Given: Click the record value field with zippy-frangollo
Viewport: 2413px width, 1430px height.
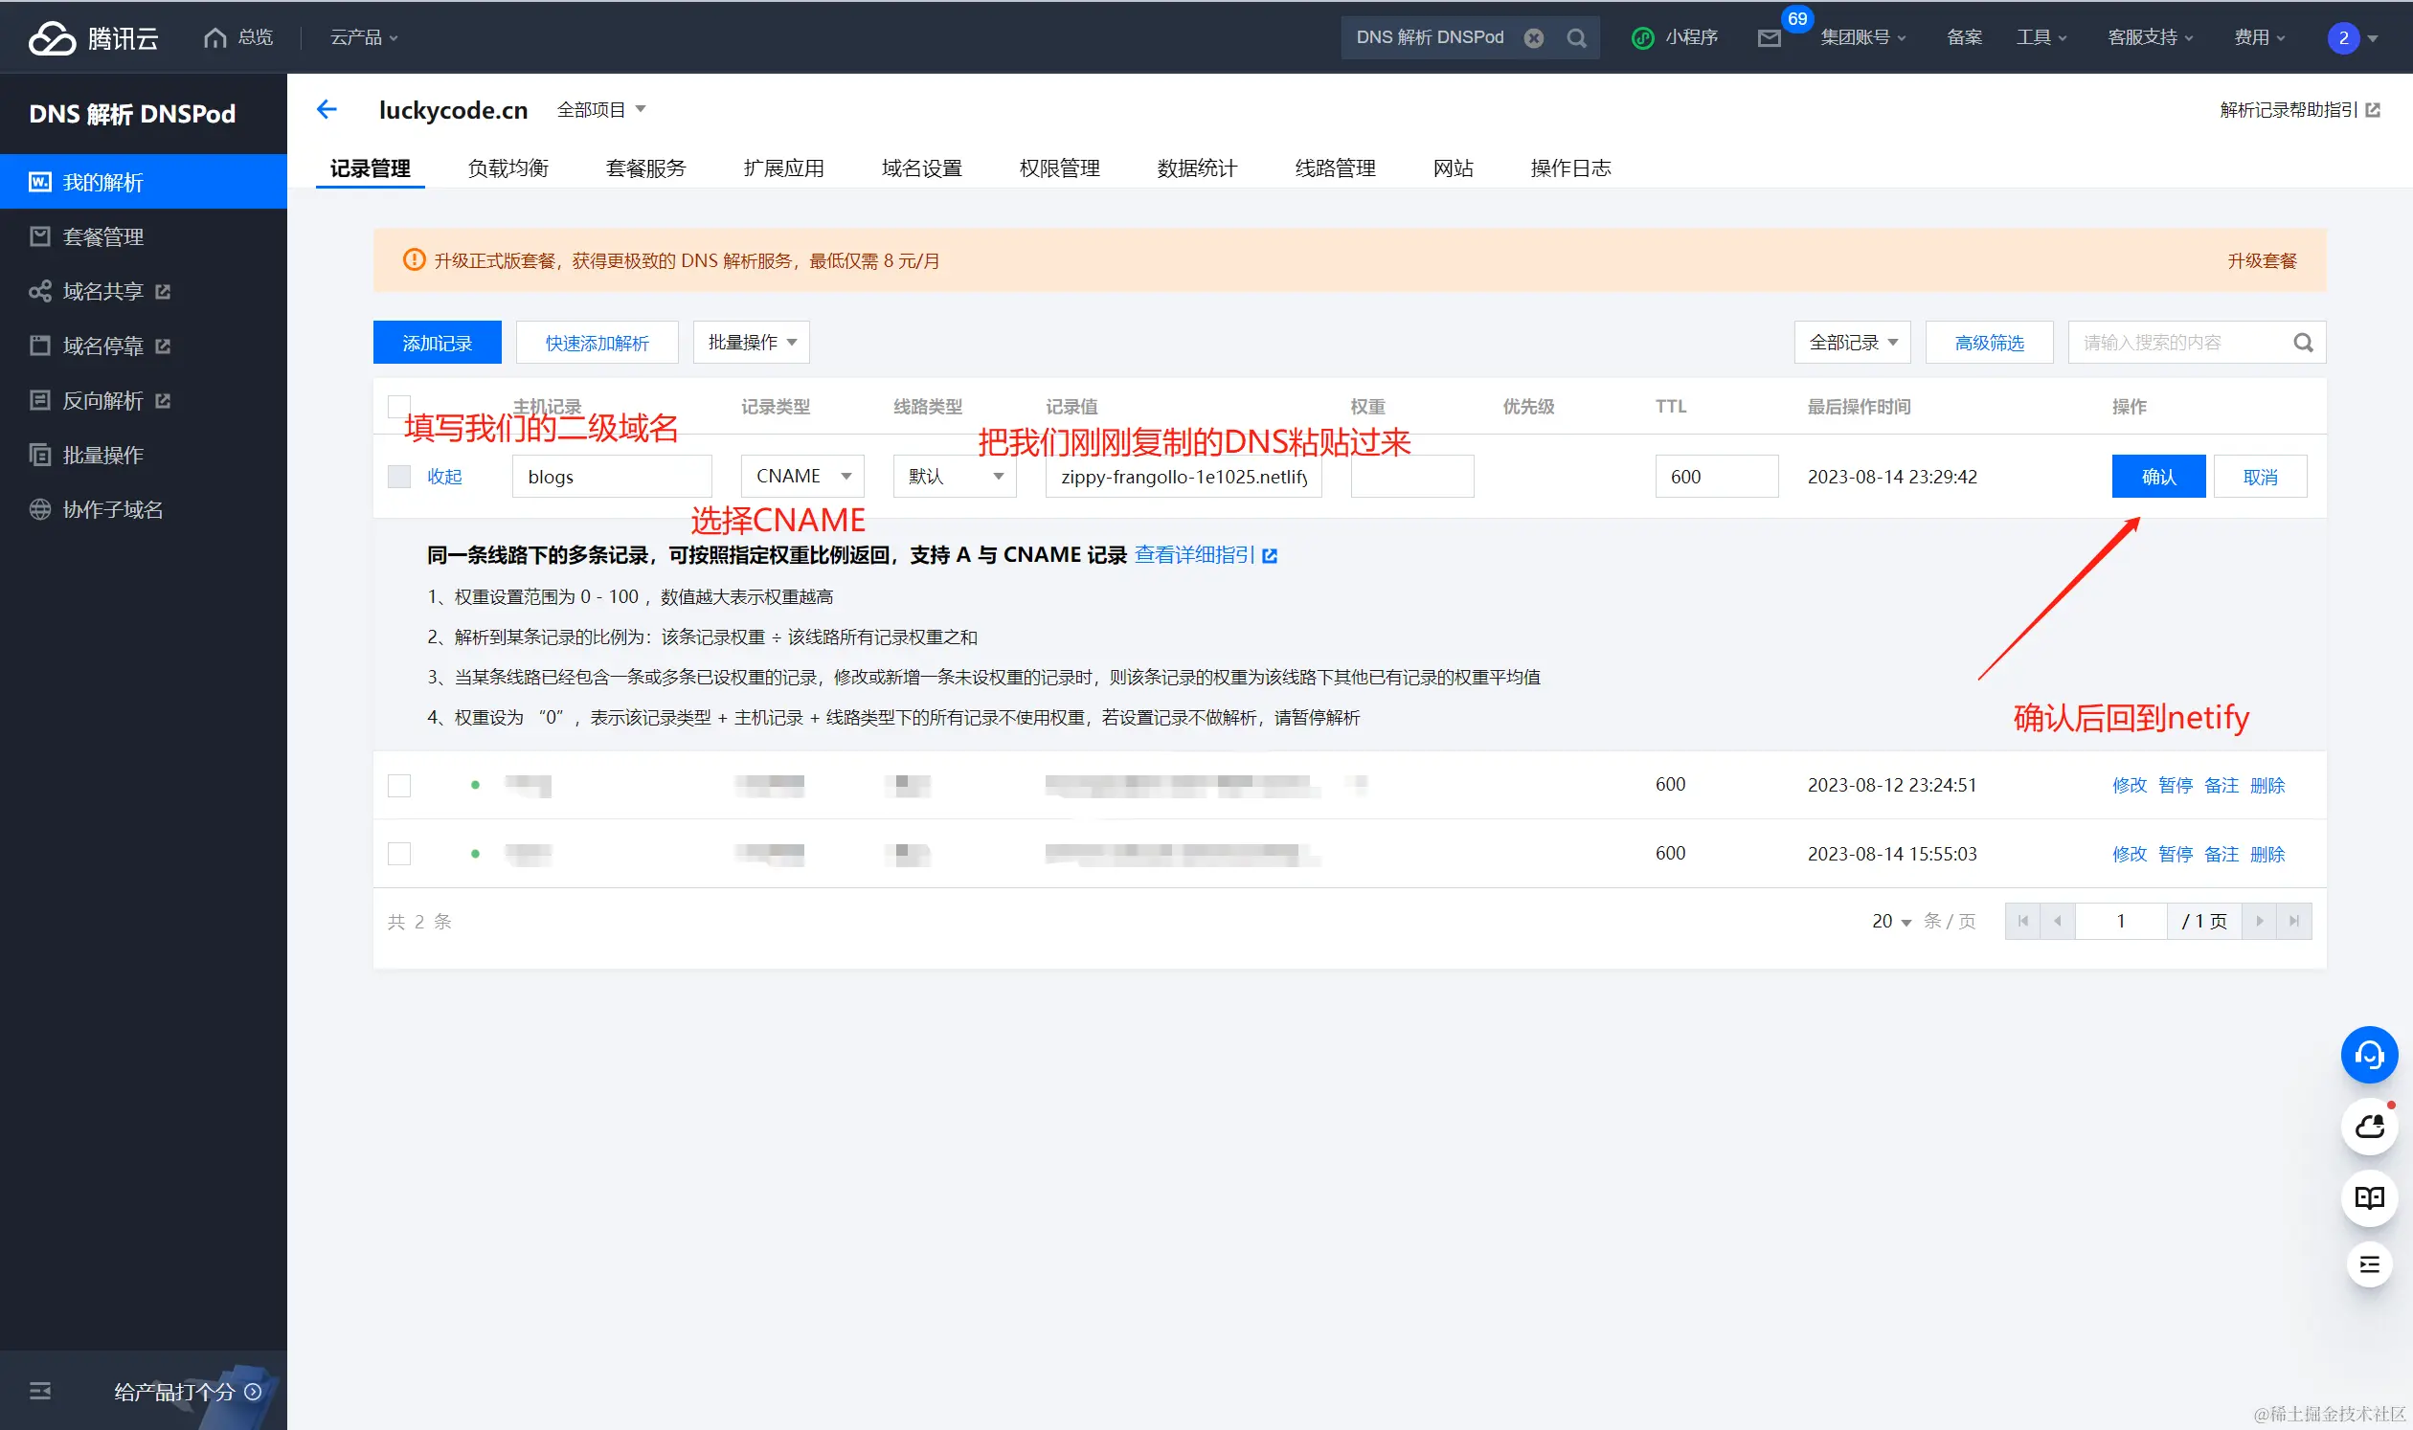Looking at the screenshot, I should [1184, 476].
